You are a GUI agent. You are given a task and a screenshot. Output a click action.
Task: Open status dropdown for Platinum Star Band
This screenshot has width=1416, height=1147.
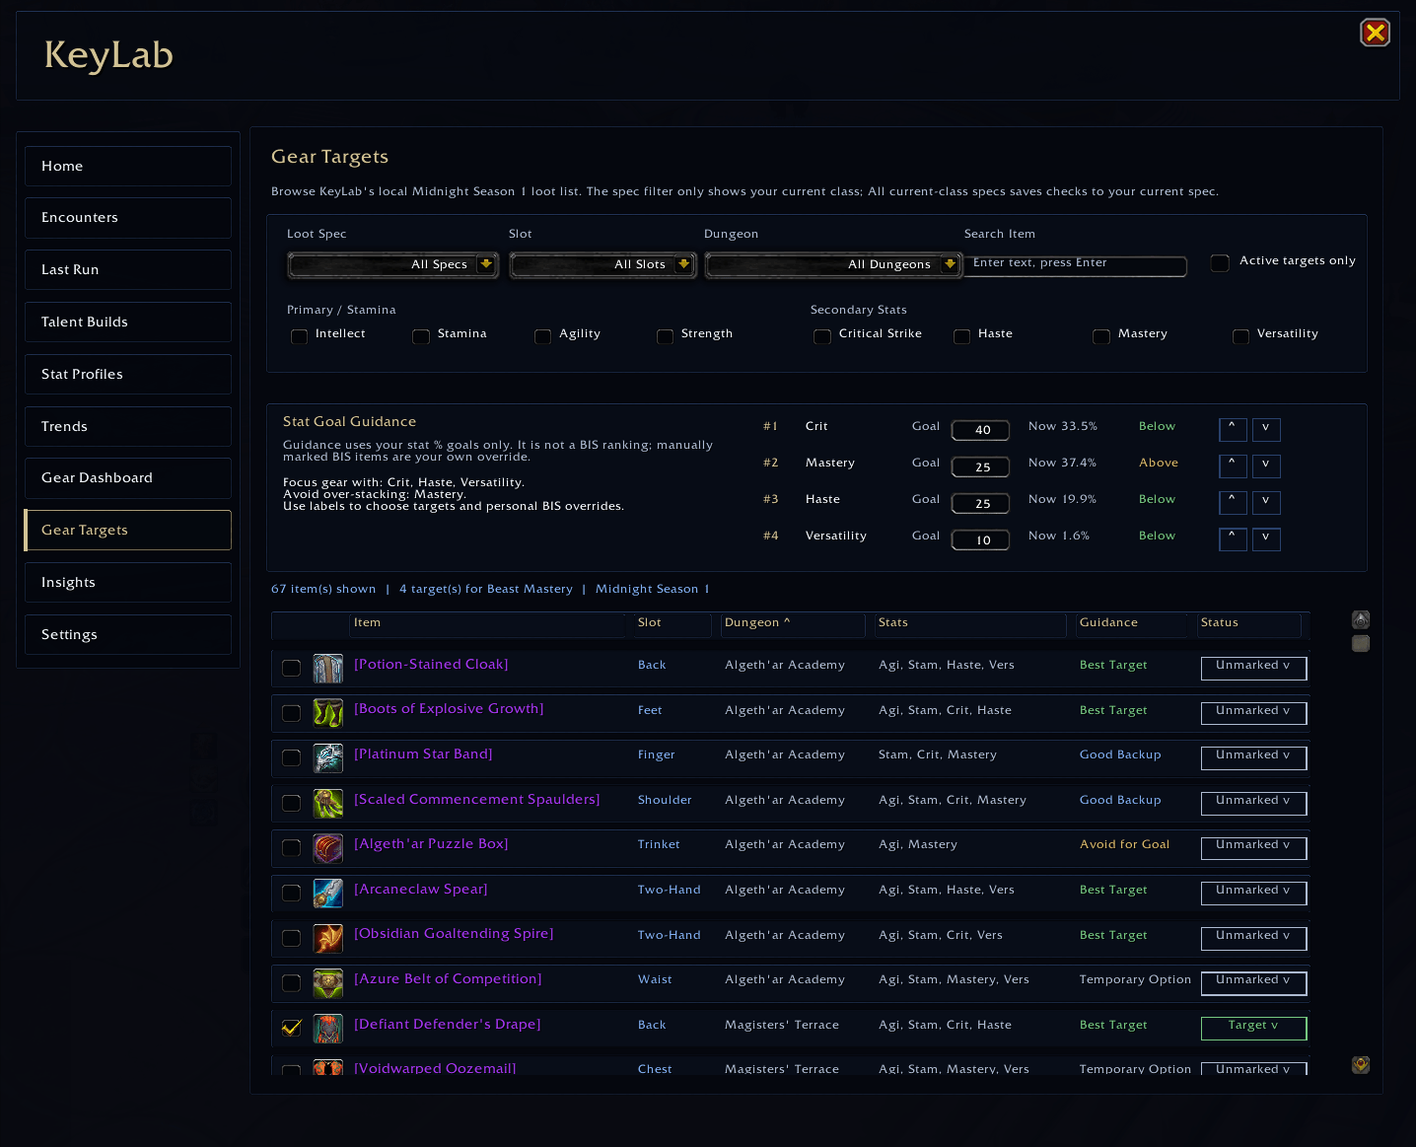[x=1253, y=757]
